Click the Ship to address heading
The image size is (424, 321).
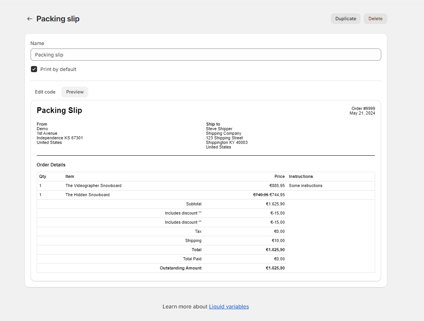[213, 124]
